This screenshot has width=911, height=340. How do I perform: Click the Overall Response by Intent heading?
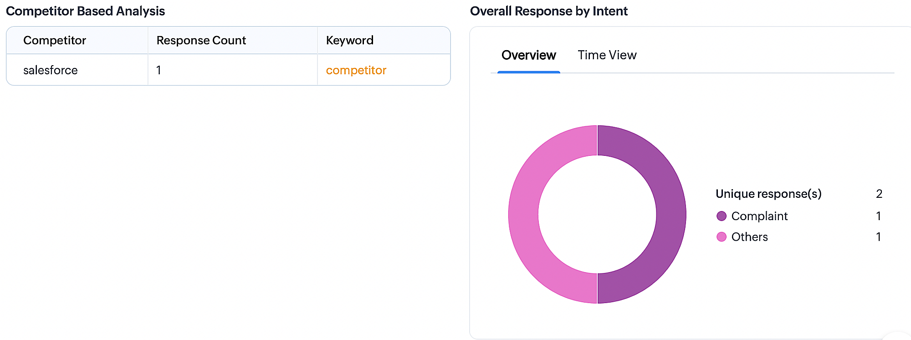click(x=549, y=11)
